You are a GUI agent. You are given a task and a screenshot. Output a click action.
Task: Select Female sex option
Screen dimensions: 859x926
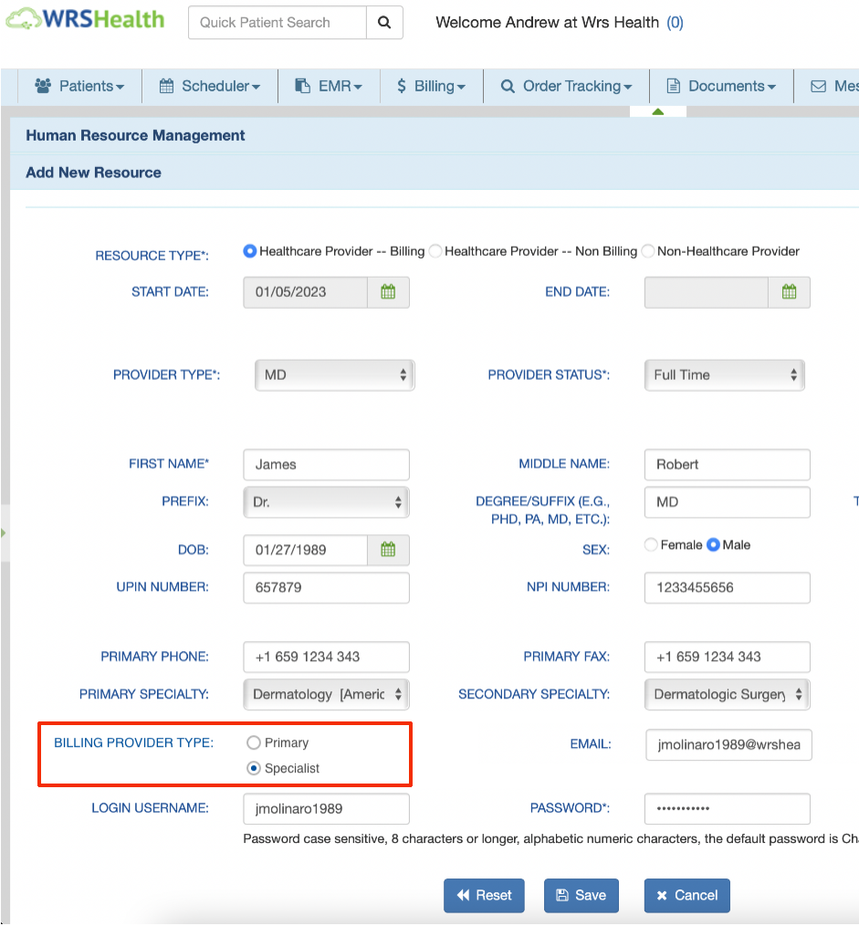click(x=651, y=545)
